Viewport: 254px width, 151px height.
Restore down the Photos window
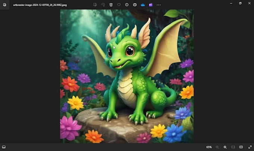point(240,3)
